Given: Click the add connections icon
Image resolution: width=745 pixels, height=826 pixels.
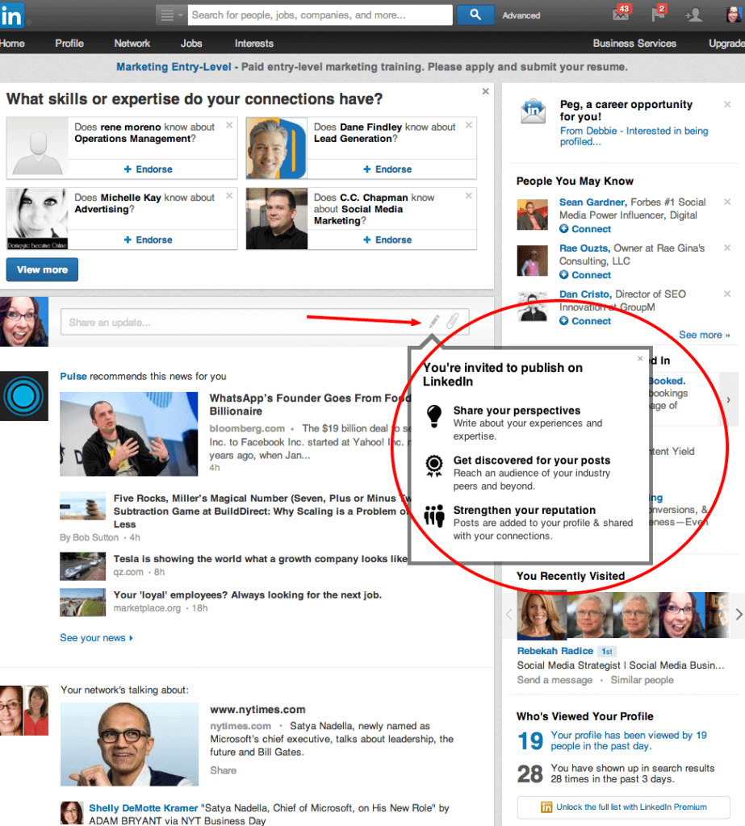Looking at the screenshot, I should click(693, 15).
